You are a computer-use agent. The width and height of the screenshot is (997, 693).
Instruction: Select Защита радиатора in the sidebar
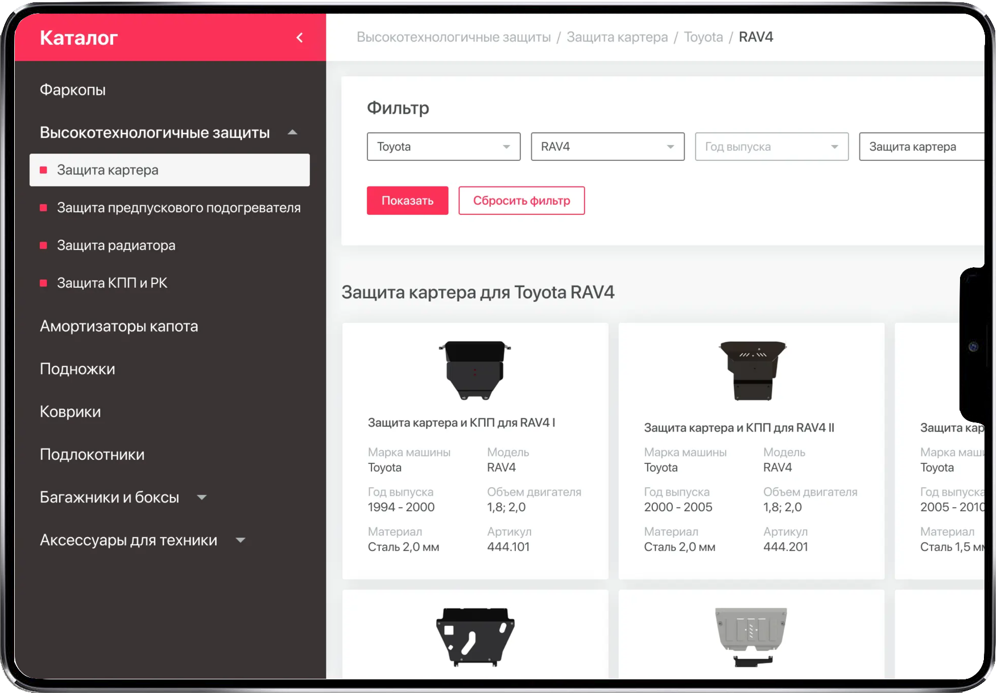click(116, 246)
